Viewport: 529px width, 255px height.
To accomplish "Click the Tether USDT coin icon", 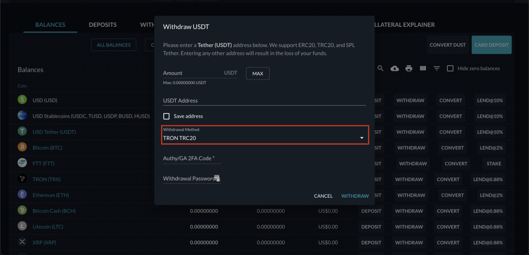I will click(x=22, y=131).
